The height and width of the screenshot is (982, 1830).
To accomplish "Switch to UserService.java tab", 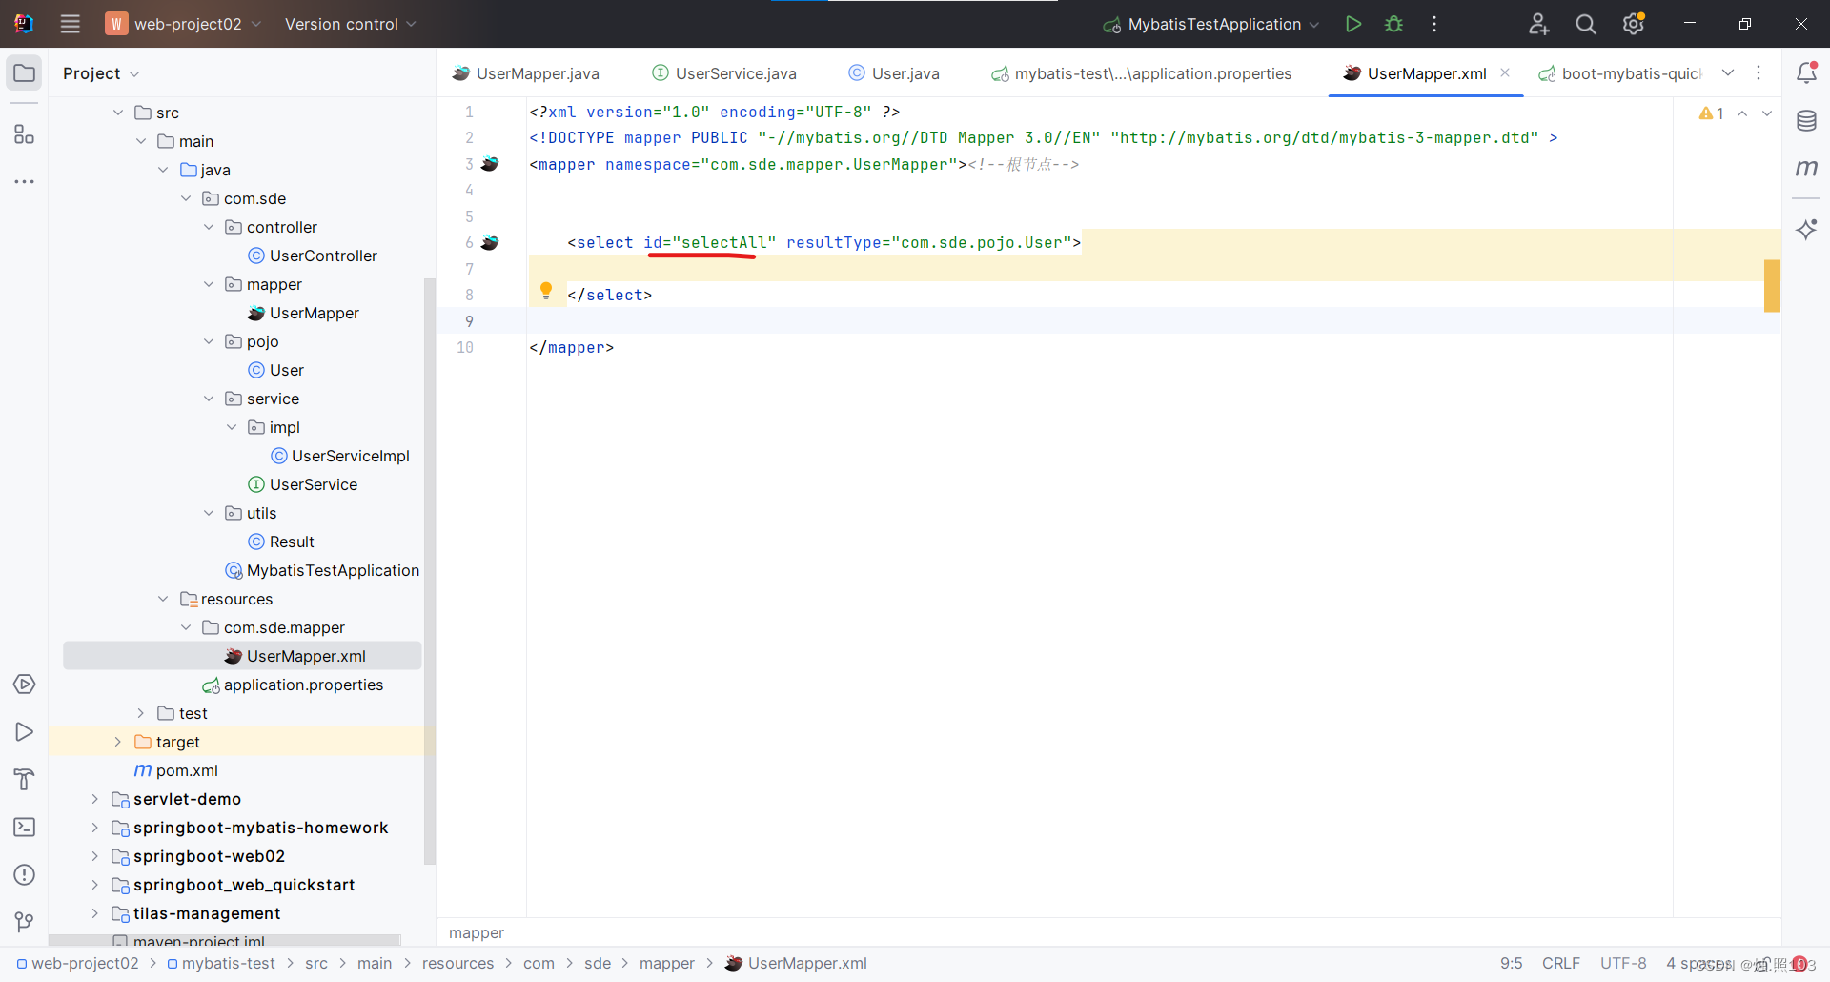I will (724, 73).
